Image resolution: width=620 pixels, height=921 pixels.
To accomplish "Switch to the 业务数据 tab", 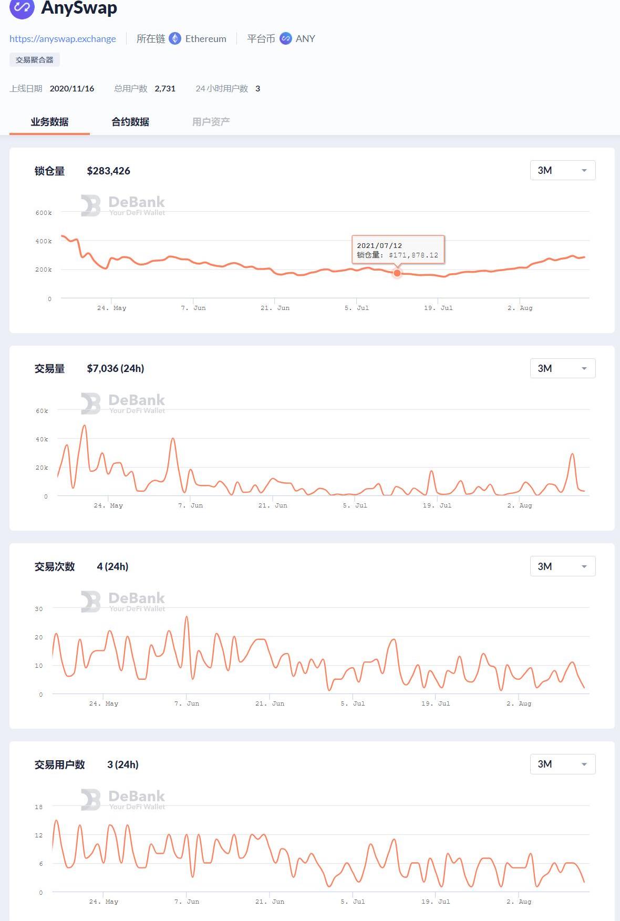I will tap(49, 122).
